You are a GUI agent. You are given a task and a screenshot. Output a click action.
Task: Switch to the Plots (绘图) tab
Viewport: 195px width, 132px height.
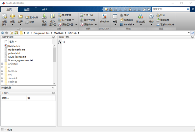point(27,9)
